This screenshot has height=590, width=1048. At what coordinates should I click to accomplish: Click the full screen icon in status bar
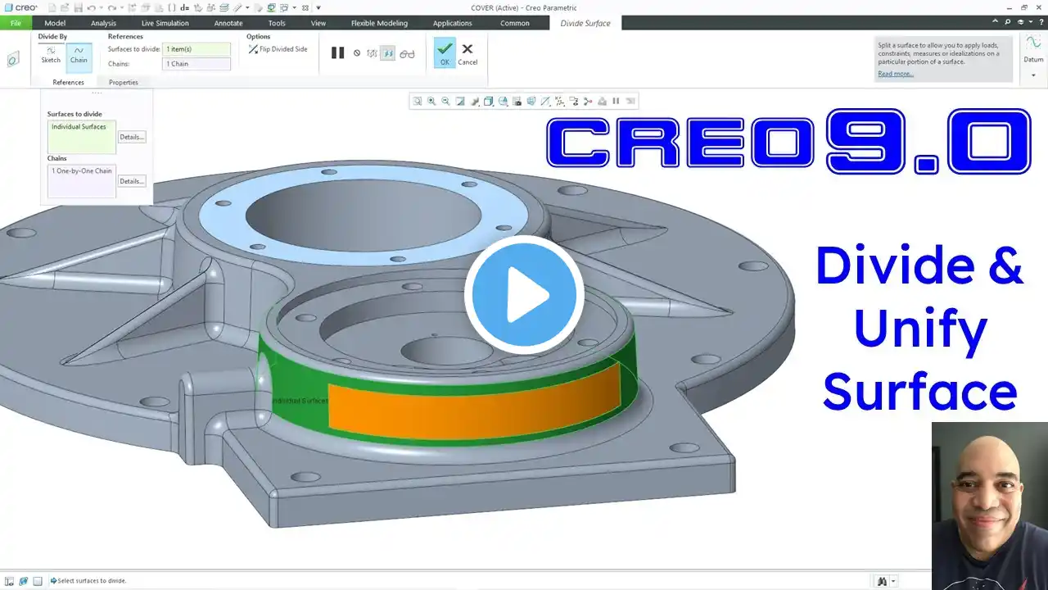37,581
